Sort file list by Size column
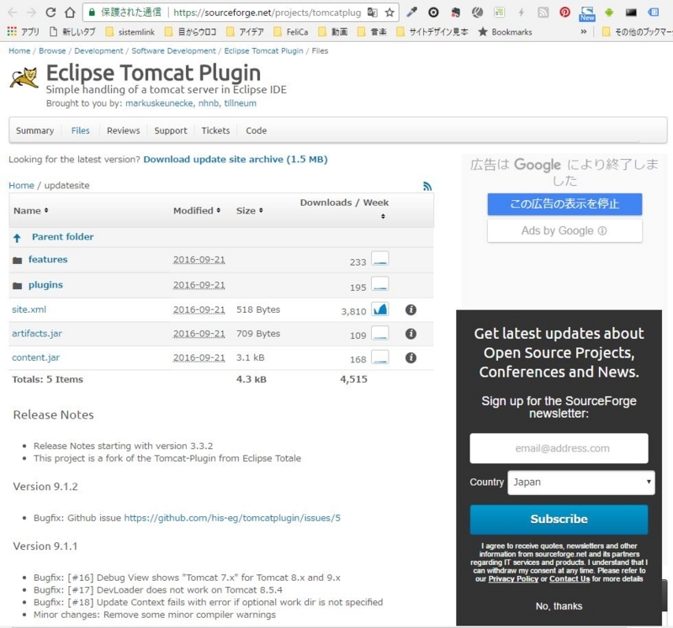The height and width of the screenshot is (628, 673). [x=249, y=211]
